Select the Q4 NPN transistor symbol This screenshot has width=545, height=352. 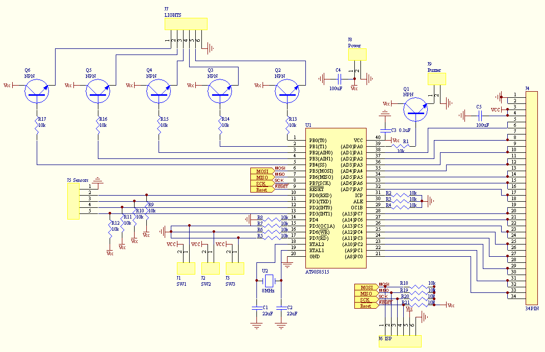point(159,91)
